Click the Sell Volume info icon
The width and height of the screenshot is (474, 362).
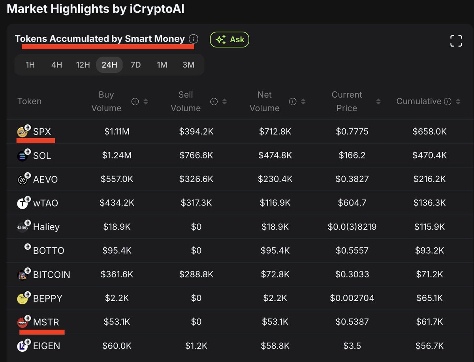tap(214, 102)
